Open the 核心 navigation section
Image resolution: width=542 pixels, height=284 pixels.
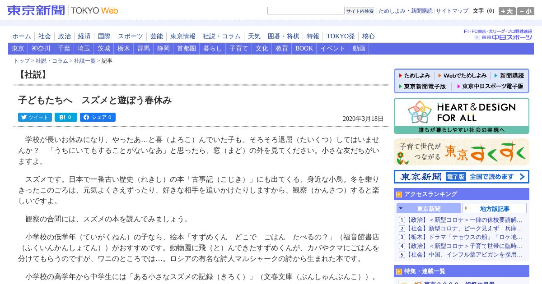(x=369, y=37)
